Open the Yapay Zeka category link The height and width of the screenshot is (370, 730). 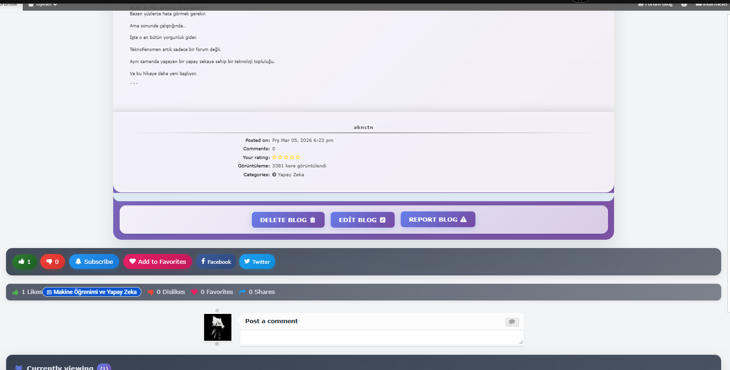pos(291,175)
